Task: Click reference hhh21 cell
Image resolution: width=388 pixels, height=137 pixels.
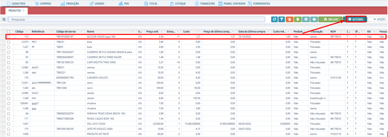Action: 35,93
